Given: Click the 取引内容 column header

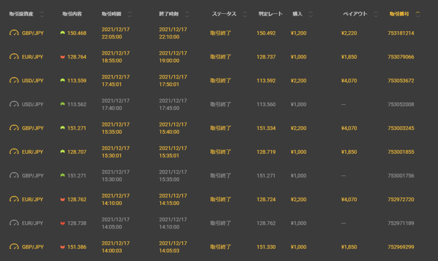Looking at the screenshot, I should (72, 14).
